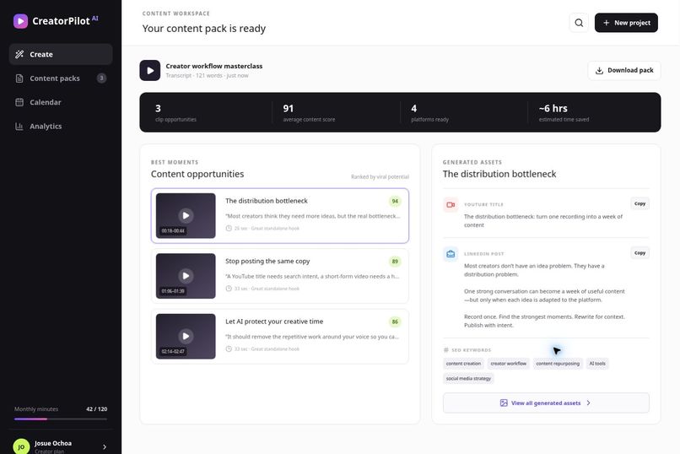The width and height of the screenshot is (680, 454).
Task: Click the SEO keywords hash icon
Action: [x=445, y=350]
